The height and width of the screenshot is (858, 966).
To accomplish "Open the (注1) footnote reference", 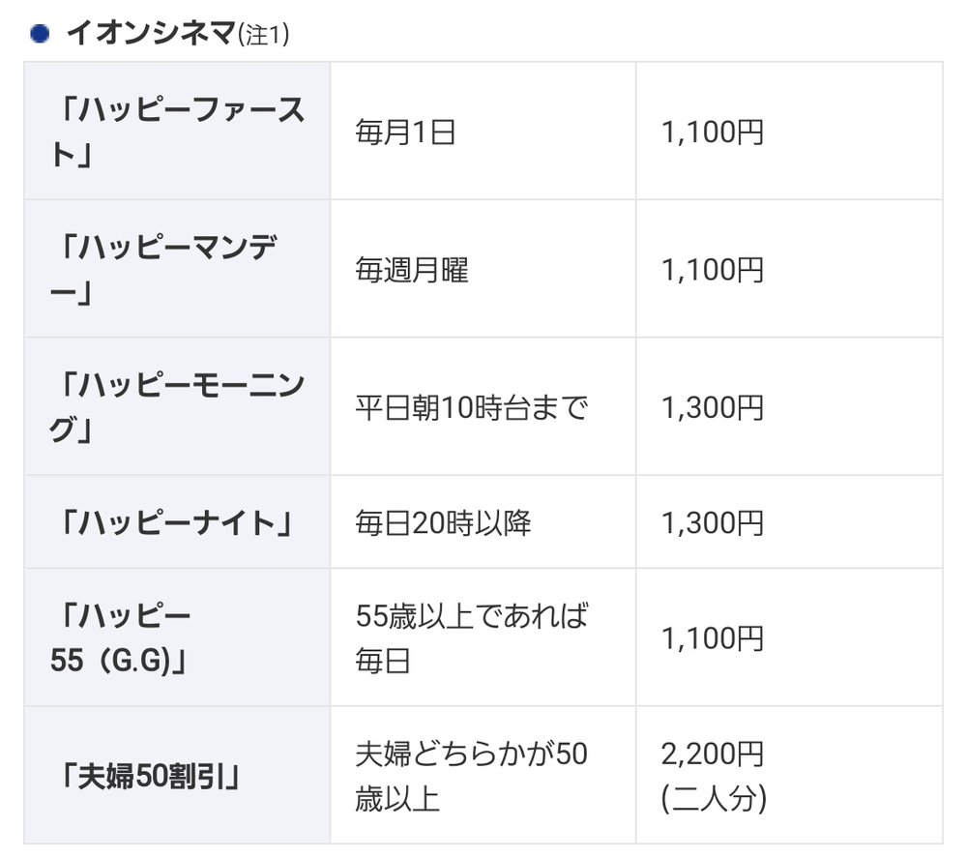I will coord(263,35).
